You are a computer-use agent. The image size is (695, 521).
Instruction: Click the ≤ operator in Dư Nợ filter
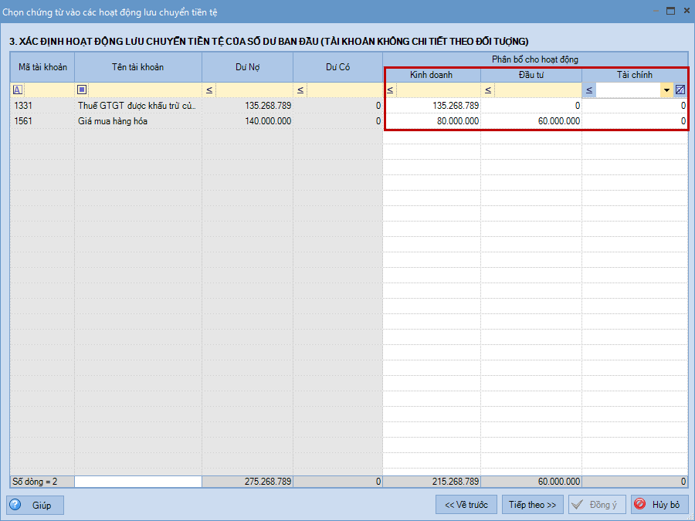point(209,90)
